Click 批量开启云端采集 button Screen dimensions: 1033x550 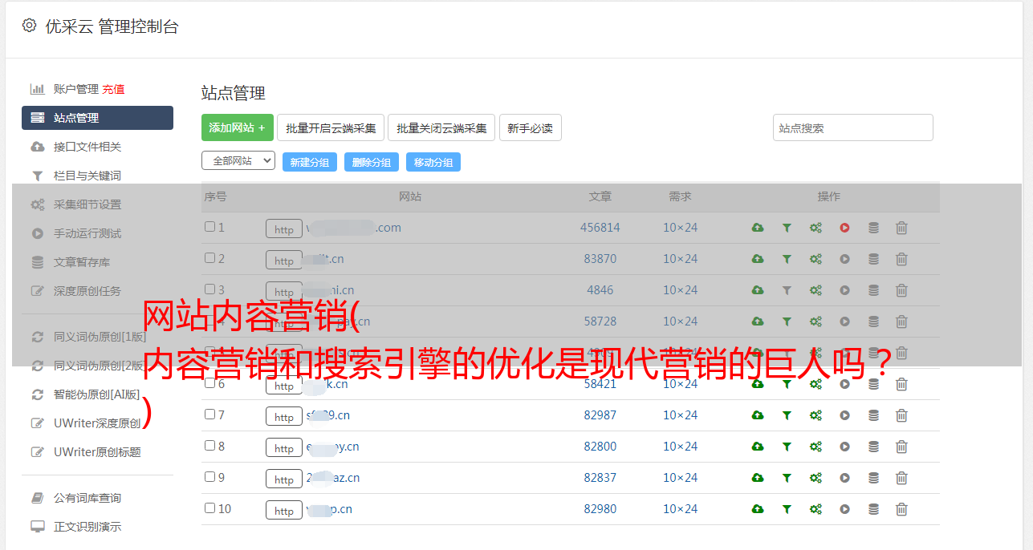331,127
